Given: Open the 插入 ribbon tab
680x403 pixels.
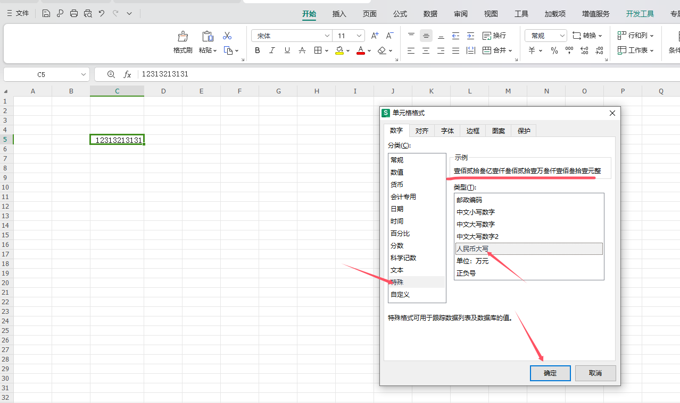Looking at the screenshot, I should click(x=339, y=14).
